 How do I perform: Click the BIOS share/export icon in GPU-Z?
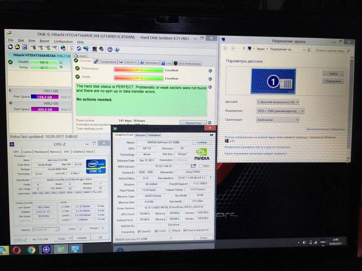coord(193,166)
